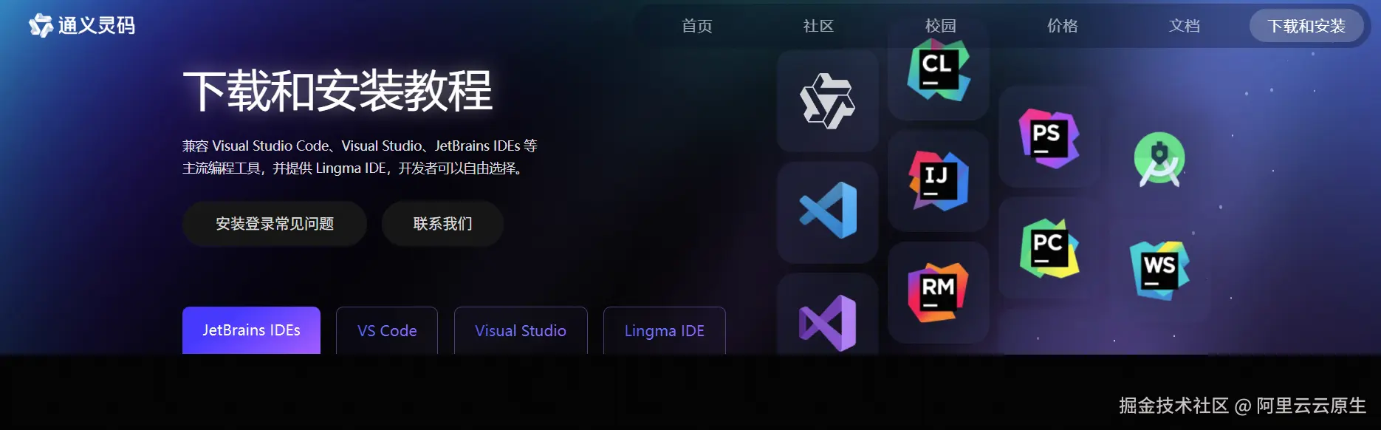Select the purple Visual Studio icon tile

click(x=828, y=315)
